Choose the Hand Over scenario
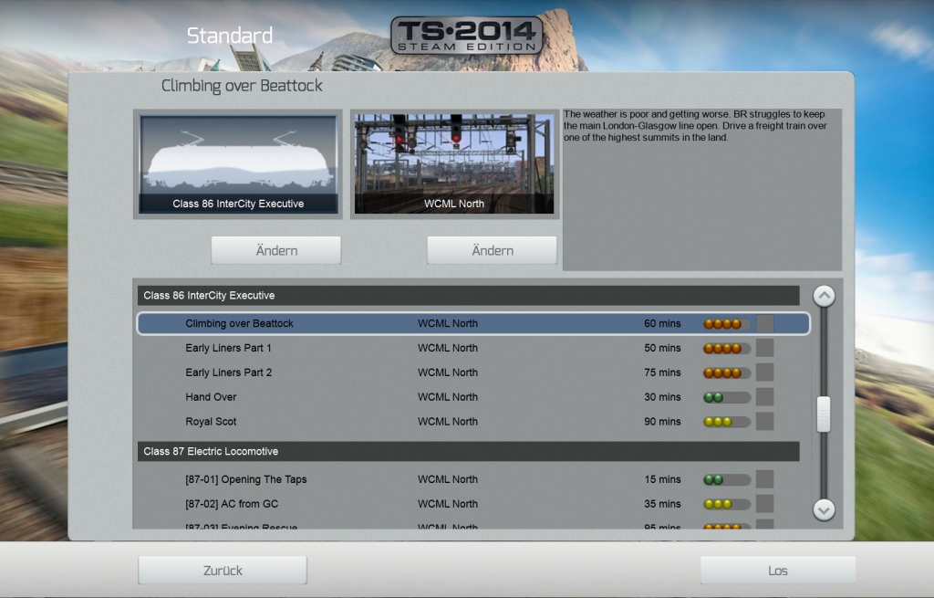Screen dimensions: 934x598 tap(473, 397)
